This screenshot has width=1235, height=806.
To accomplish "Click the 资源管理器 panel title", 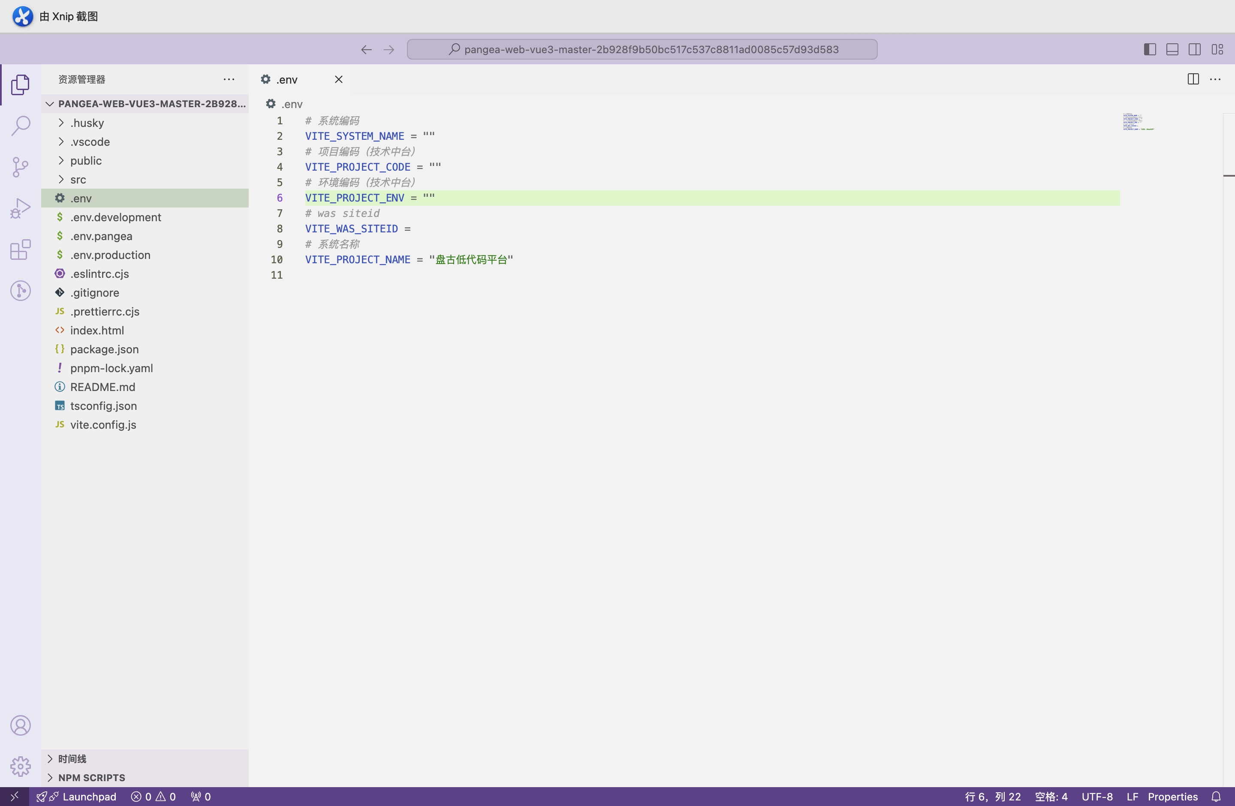I will 81,79.
